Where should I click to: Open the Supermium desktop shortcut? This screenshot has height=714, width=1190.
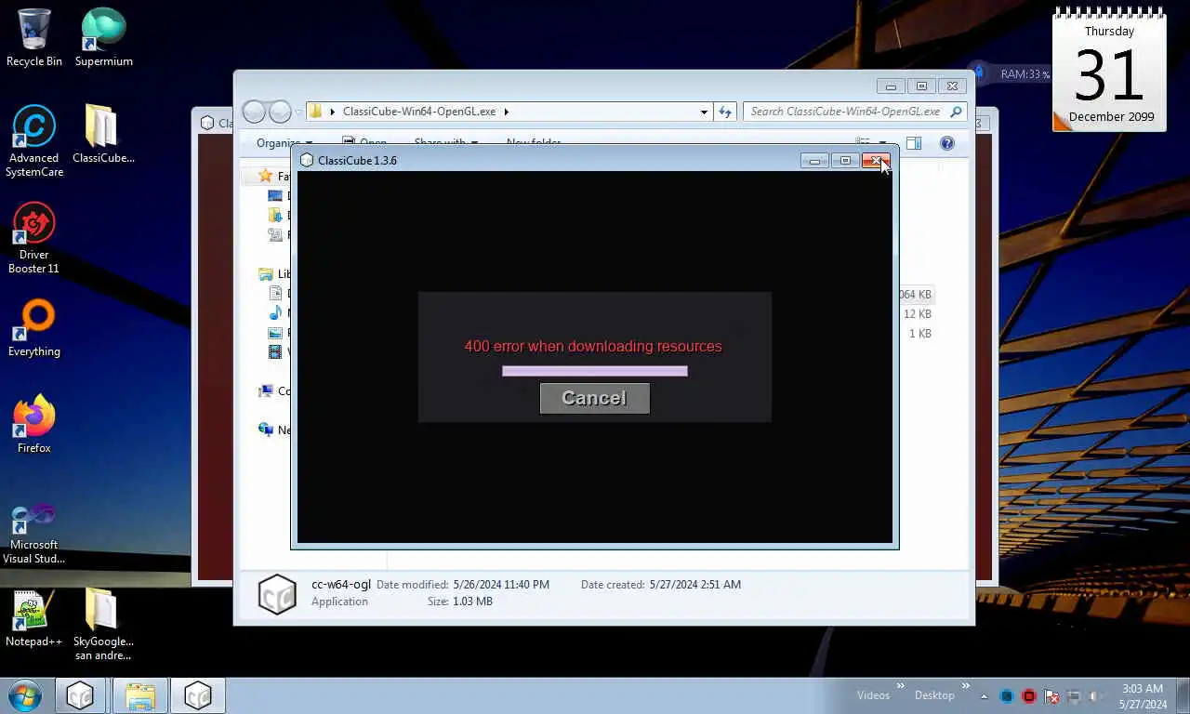pos(104,38)
